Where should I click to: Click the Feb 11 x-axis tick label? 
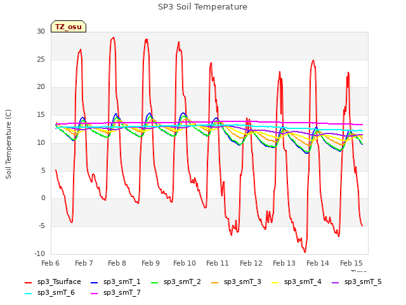tap(218, 263)
